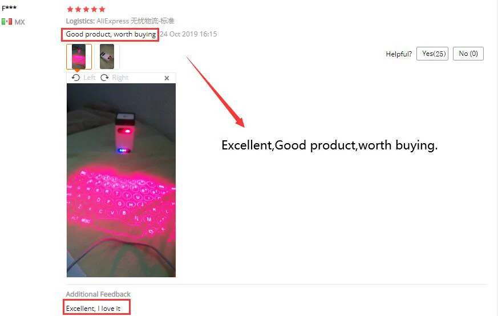
Task: Open the second review photo thumbnail
Action: [107, 56]
